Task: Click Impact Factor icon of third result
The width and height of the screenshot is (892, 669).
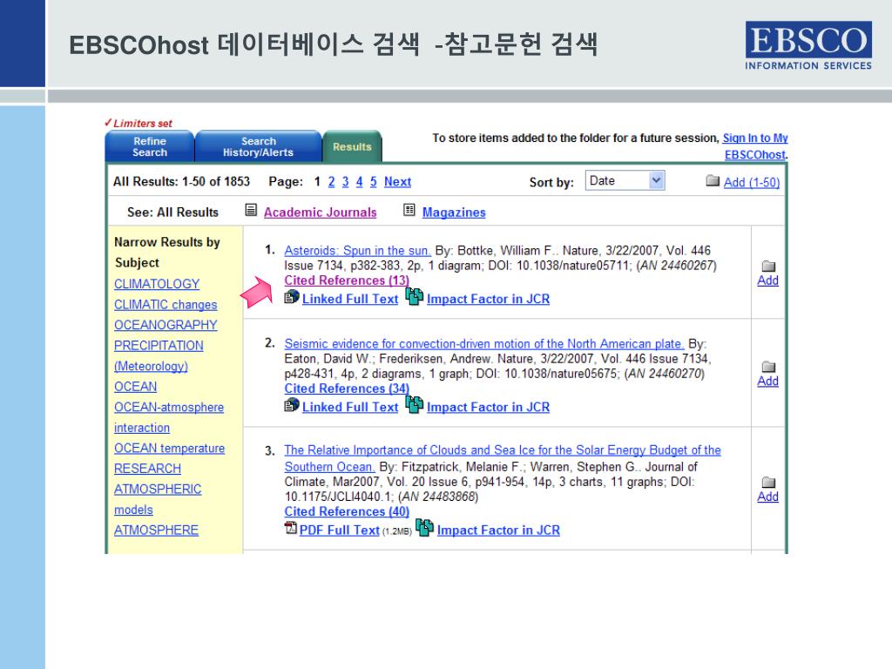Action: pyautogui.click(x=424, y=527)
